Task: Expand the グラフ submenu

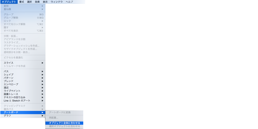Action: point(23,116)
